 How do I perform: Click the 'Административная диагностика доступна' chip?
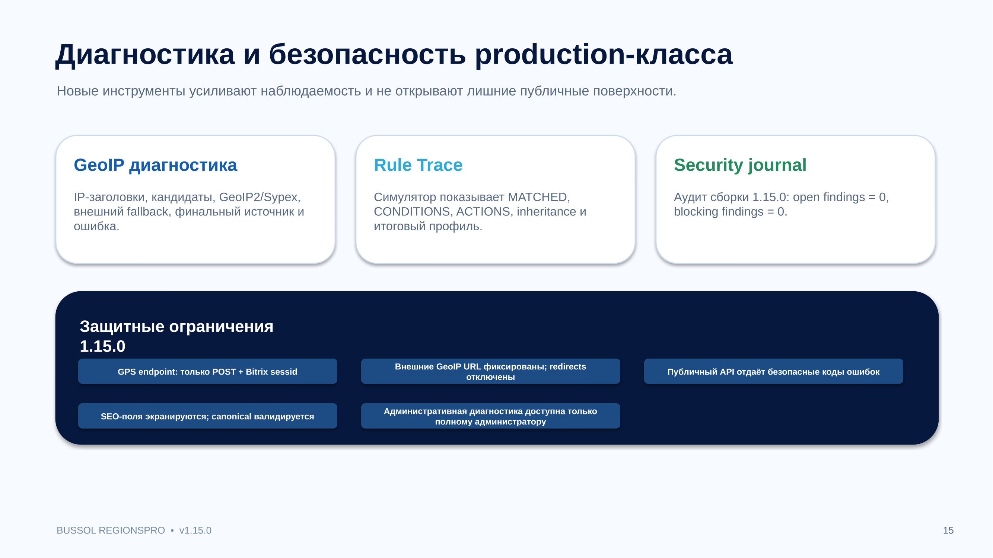tap(490, 416)
